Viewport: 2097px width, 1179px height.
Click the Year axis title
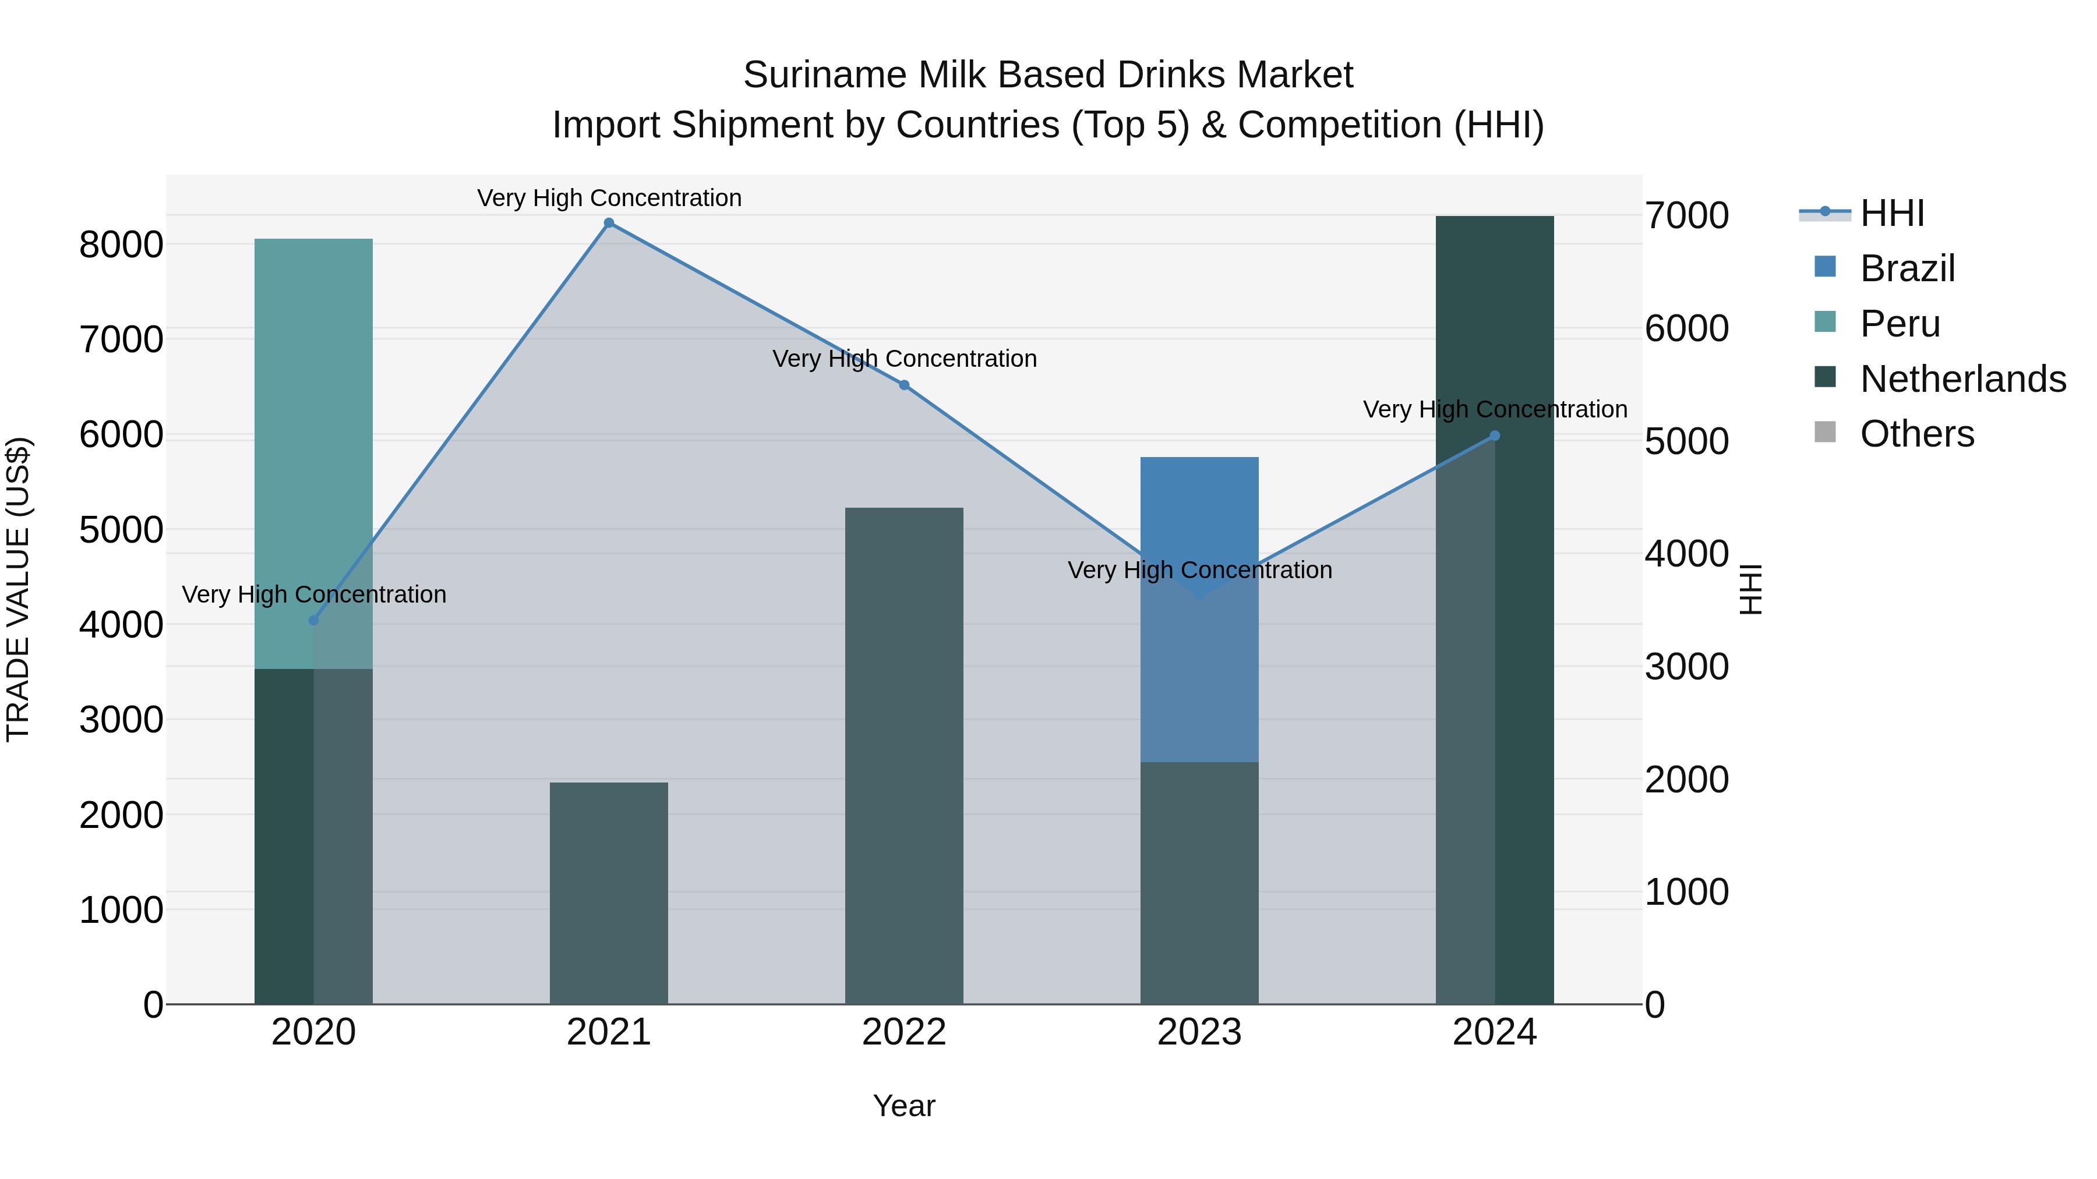(x=905, y=1107)
